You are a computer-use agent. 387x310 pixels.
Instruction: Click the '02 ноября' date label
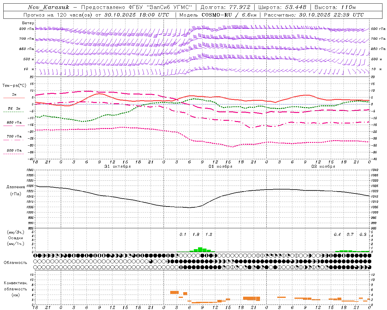click(x=323, y=167)
